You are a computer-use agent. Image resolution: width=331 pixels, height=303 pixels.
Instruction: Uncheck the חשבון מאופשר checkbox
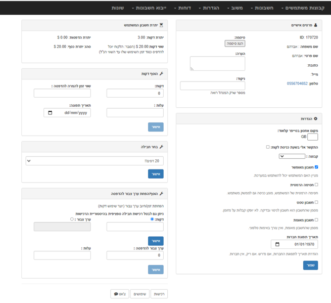pyautogui.click(x=316, y=167)
